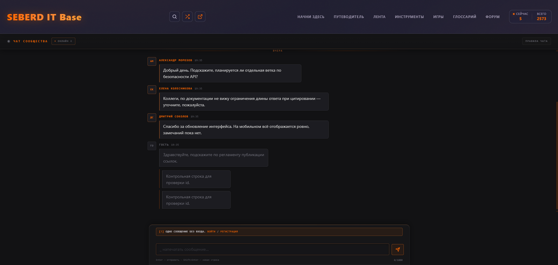Go to the ПУТЕВОДИТЕЛЬ section
The height and width of the screenshot is (265, 558).
(349, 17)
